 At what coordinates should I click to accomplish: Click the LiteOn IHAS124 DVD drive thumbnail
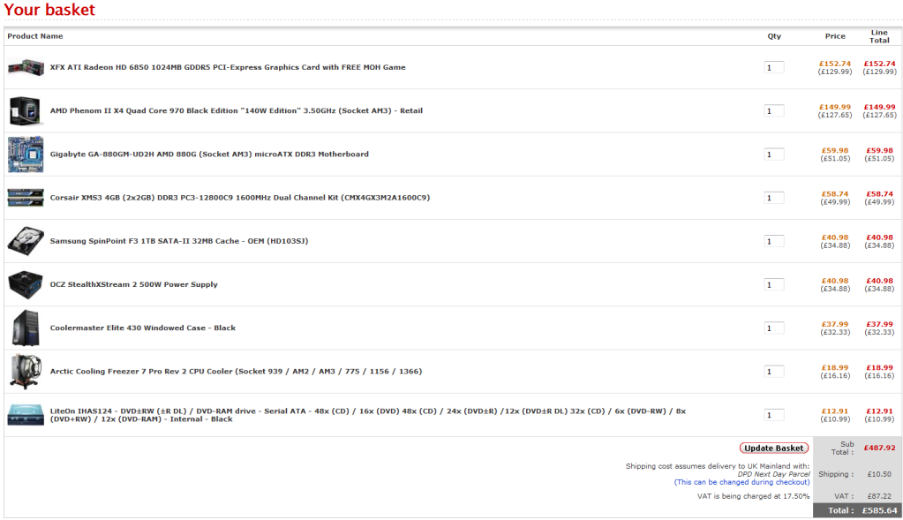click(x=26, y=415)
